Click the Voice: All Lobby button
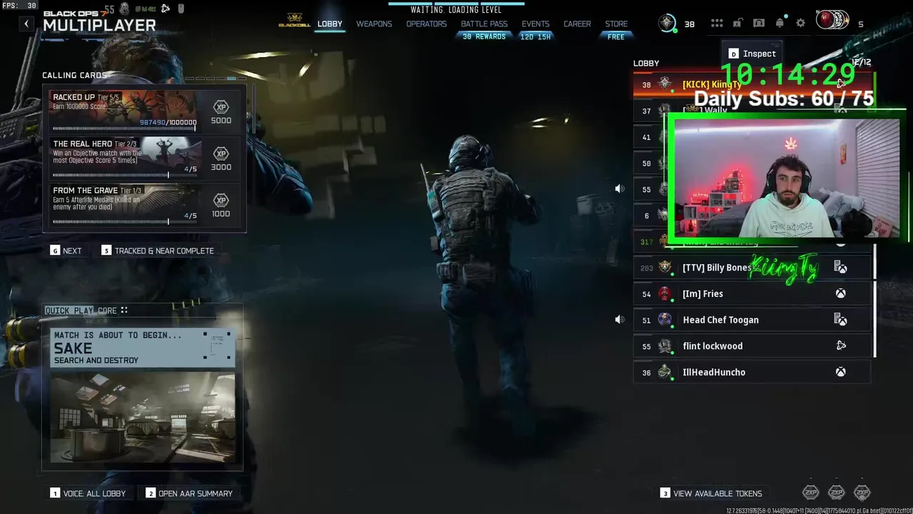913x514 pixels. tap(88, 493)
